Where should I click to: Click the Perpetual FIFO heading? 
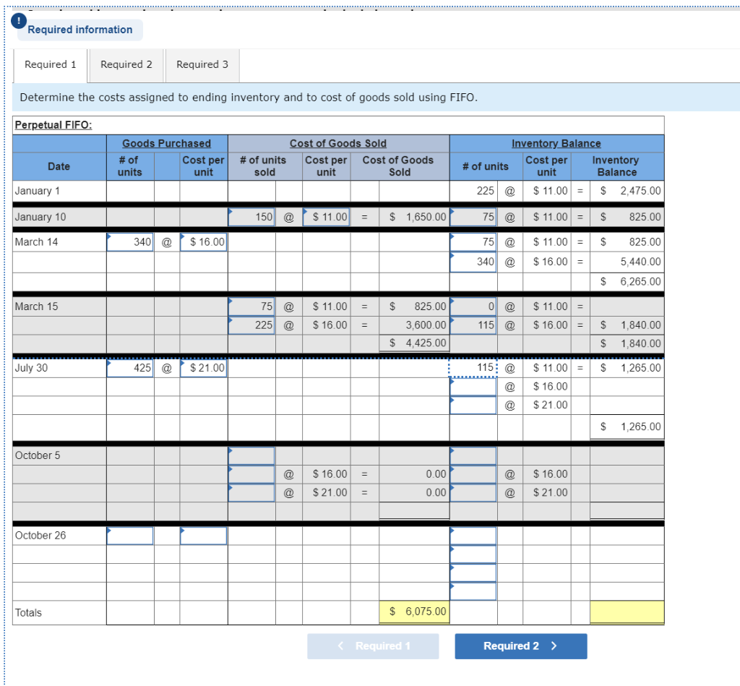tap(53, 125)
